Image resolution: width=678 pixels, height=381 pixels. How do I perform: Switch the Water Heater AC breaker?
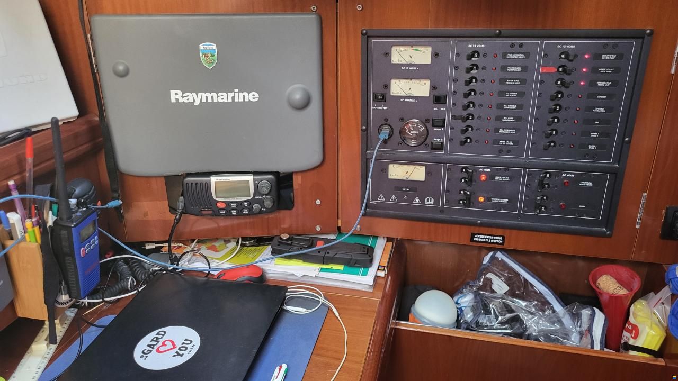click(x=543, y=182)
